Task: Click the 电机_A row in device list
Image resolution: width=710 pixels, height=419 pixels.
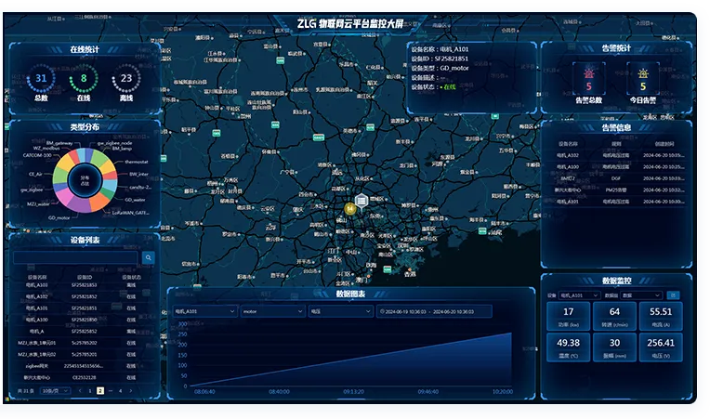Action: coord(85,332)
